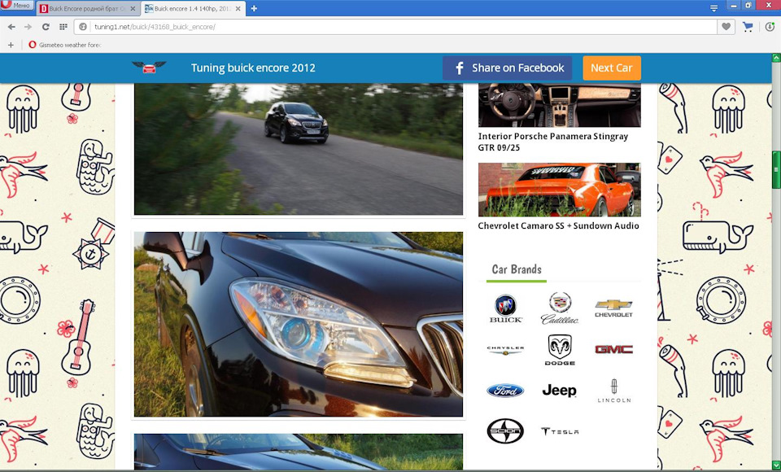Open the partially visible Buick photo at bottom
Screen dimensions: 781x472
pyautogui.click(x=299, y=452)
